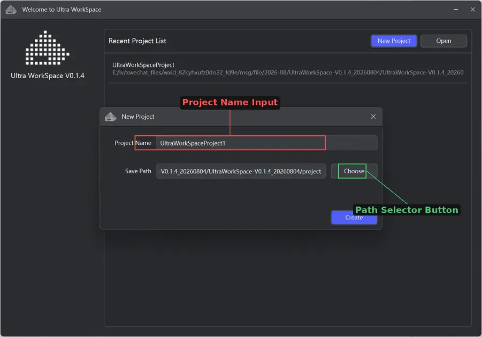482x337 pixels.
Task: Click the large Ultra WorkSpace sidebar logo
Action: tap(47, 48)
